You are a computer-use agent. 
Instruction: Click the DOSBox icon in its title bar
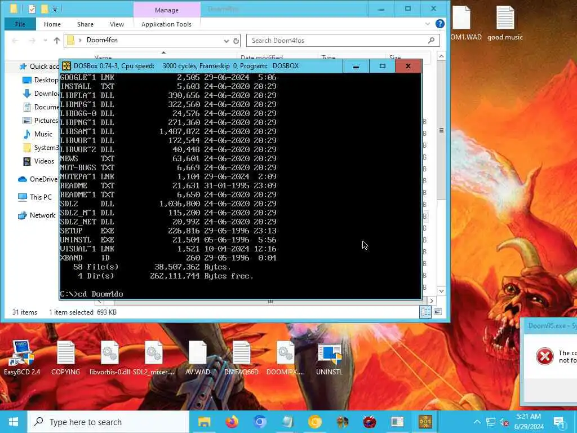tap(66, 66)
